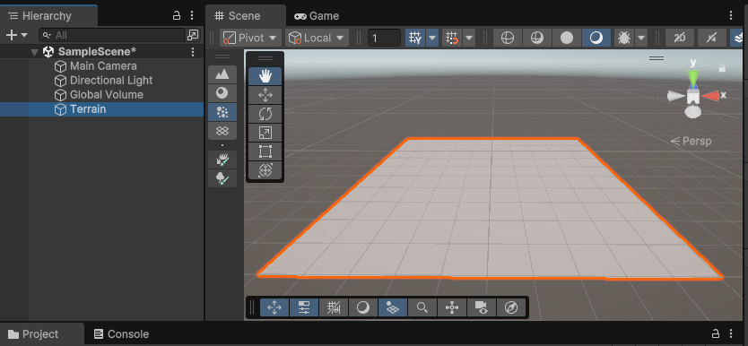Click the crescent sphere icon in bottom overlay bar
This screenshot has height=346, width=748.
tap(363, 307)
